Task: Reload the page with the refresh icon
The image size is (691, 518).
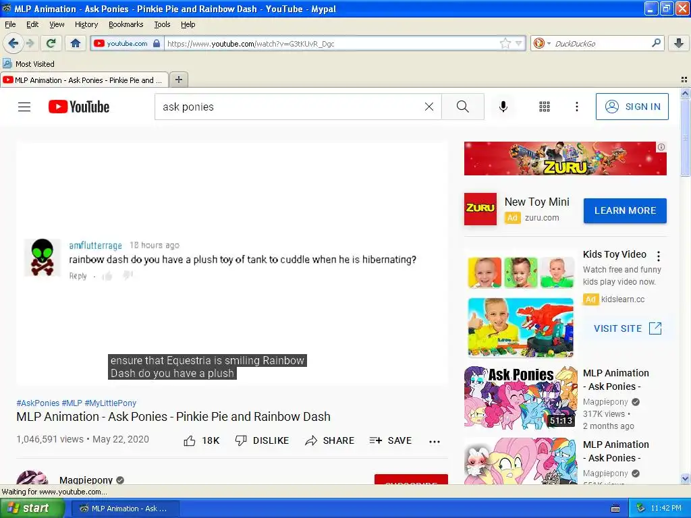Action: 51,43
